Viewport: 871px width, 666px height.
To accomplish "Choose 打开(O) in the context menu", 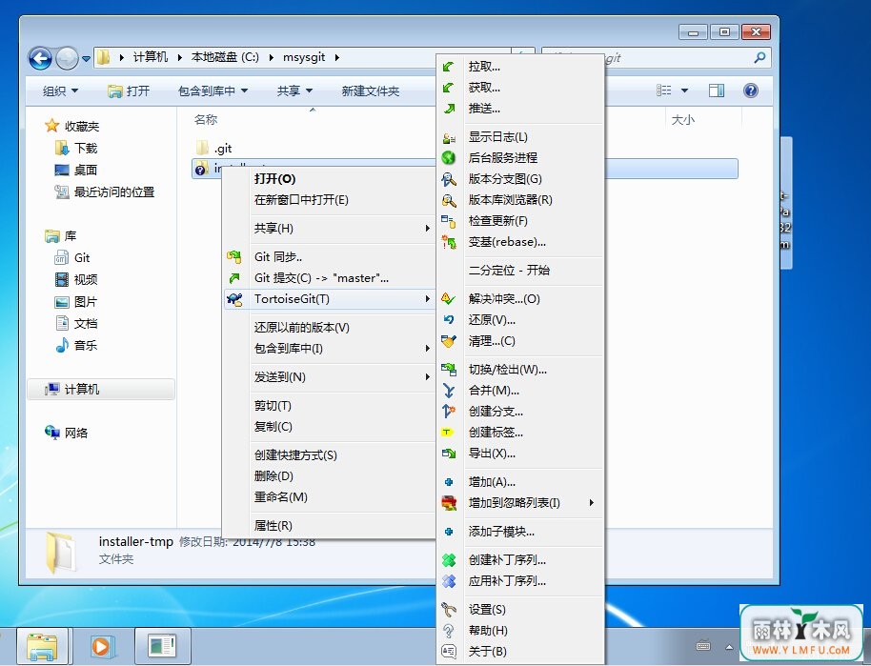I will [x=275, y=179].
